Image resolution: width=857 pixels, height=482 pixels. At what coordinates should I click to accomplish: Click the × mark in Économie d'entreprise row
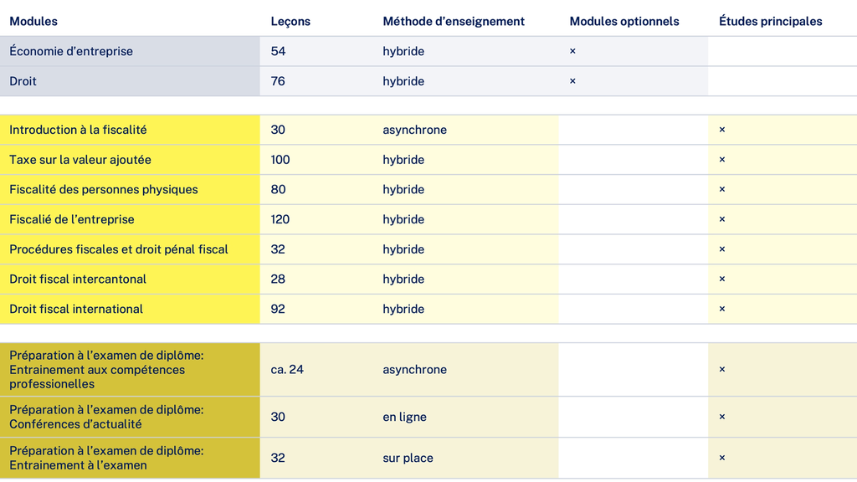tap(572, 51)
